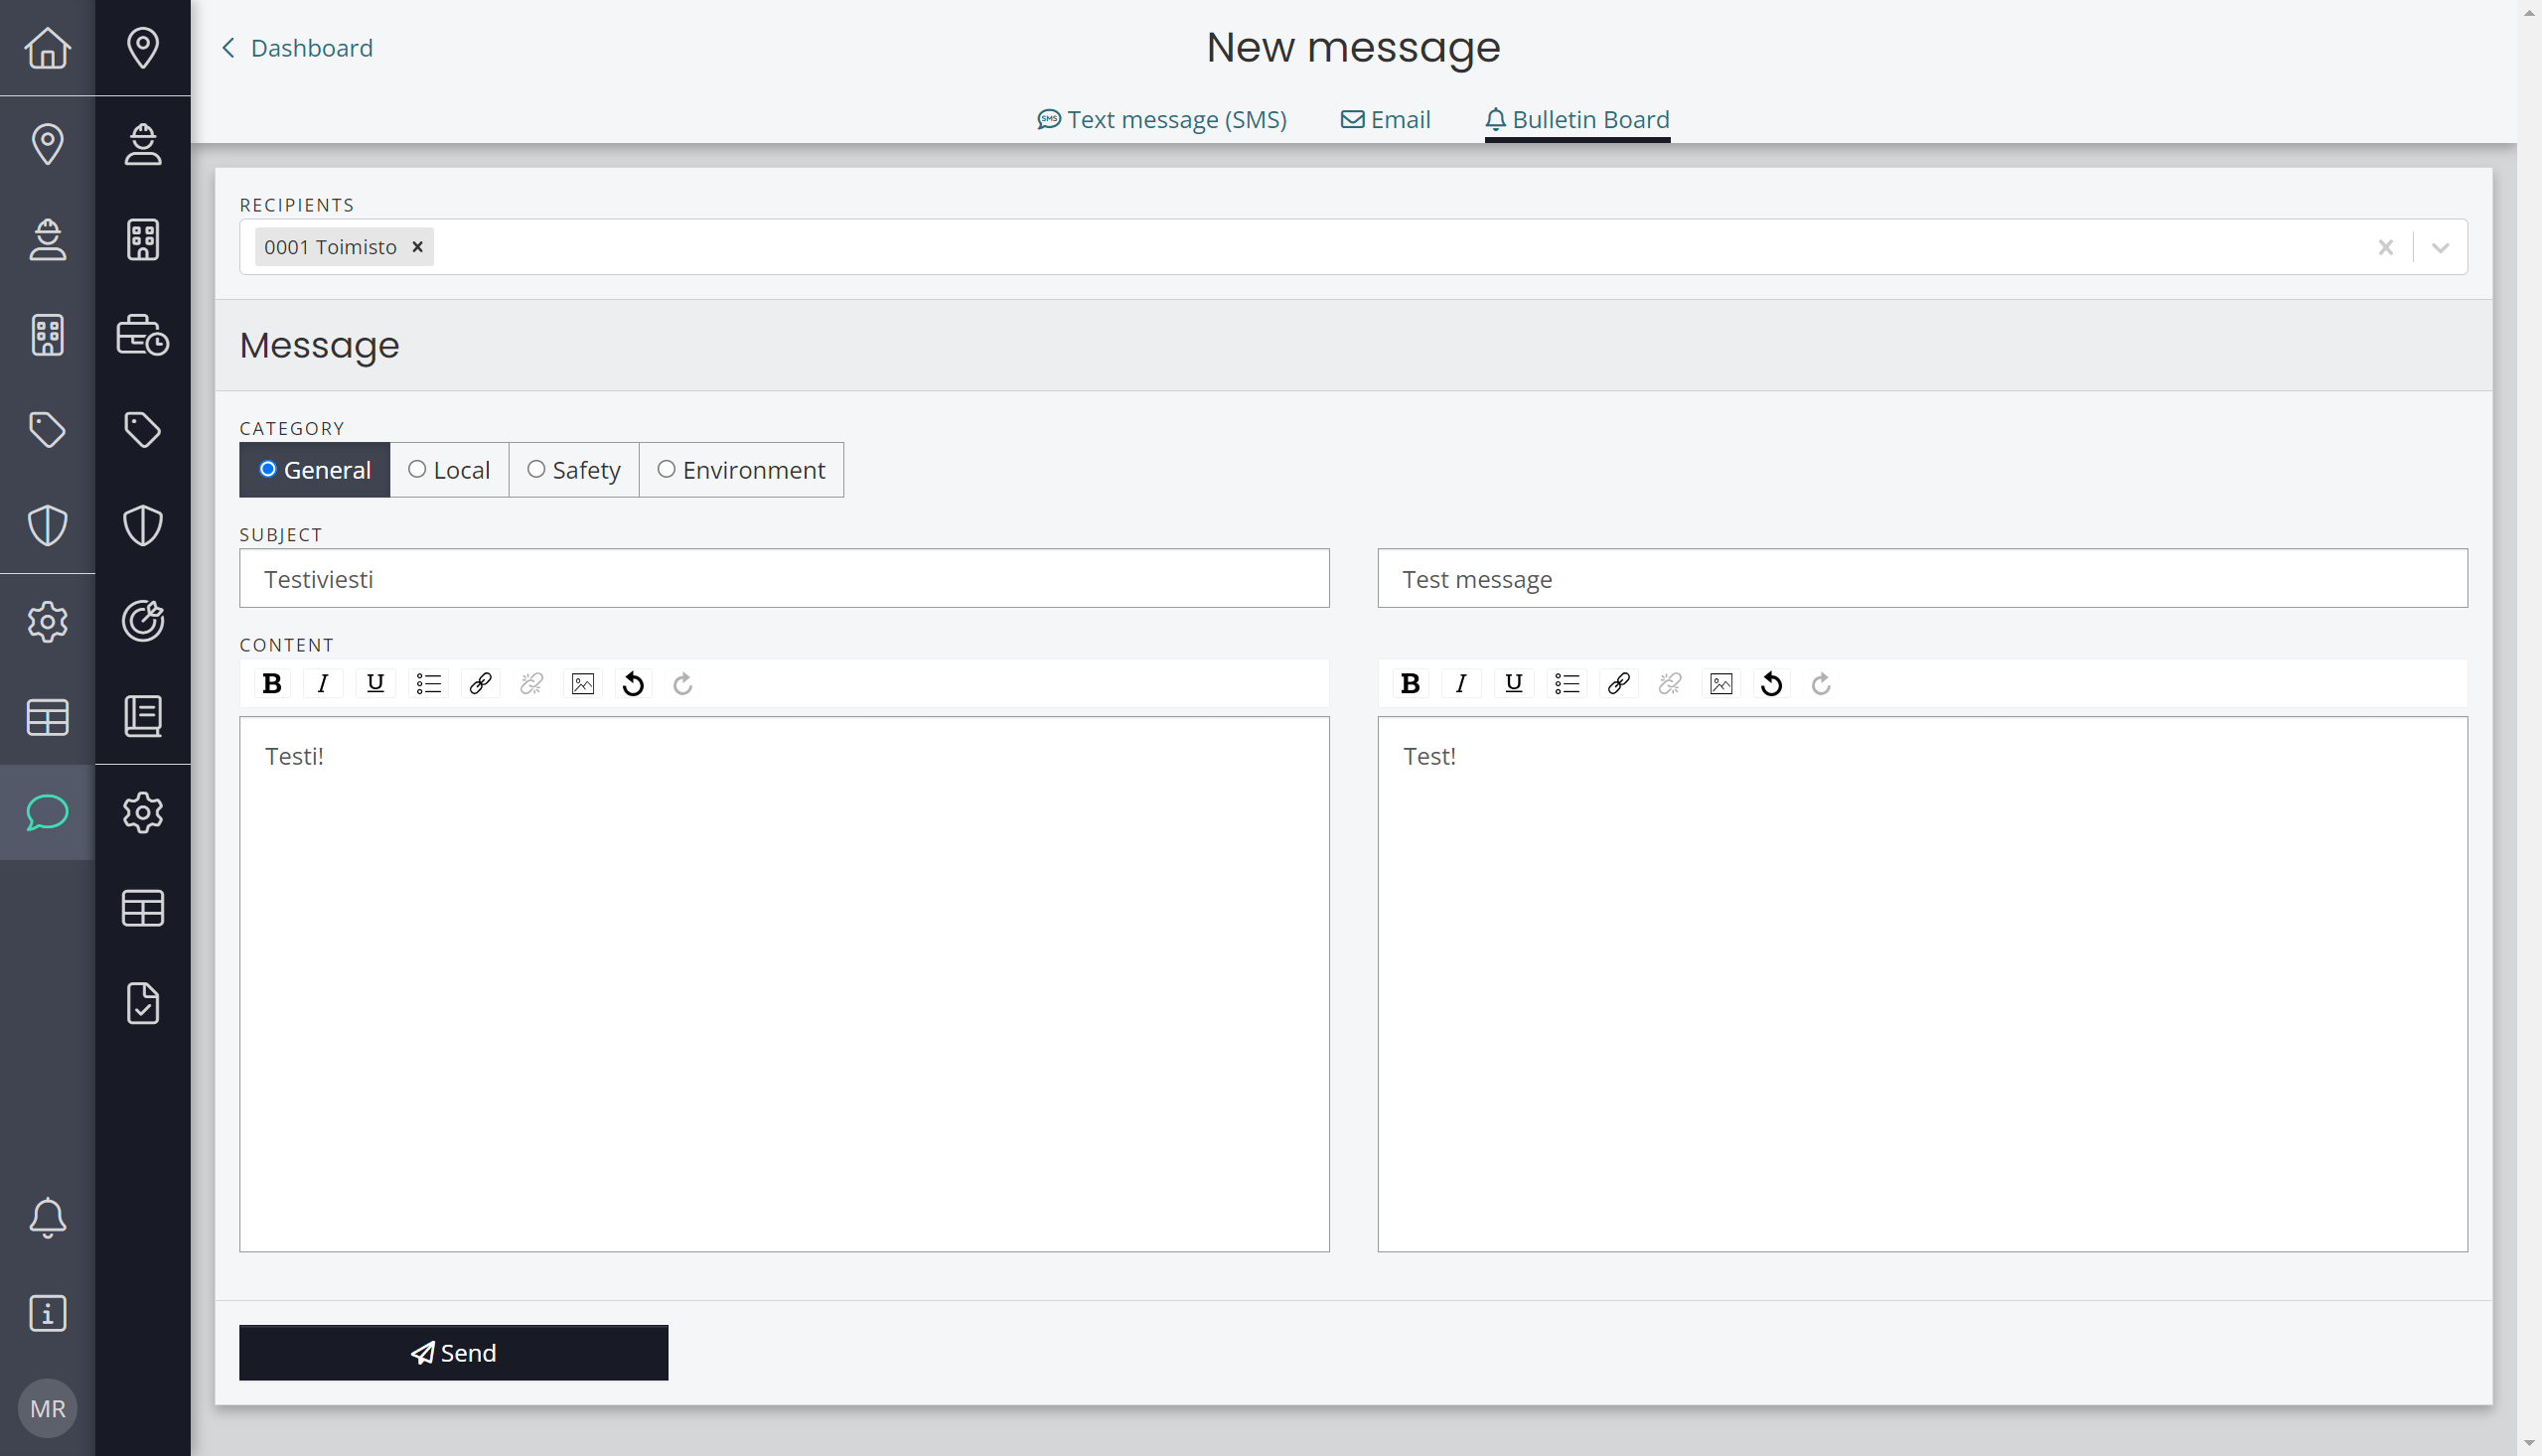Click into the Test! content area
2542x1456 pixels.
click(x=1922, y=984)
